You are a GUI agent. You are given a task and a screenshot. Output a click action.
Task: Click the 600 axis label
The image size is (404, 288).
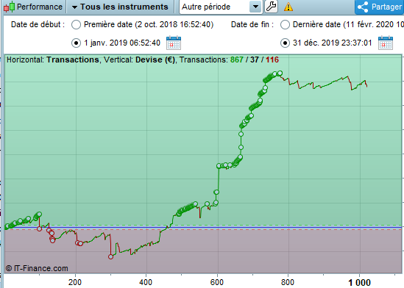point(217,282)
